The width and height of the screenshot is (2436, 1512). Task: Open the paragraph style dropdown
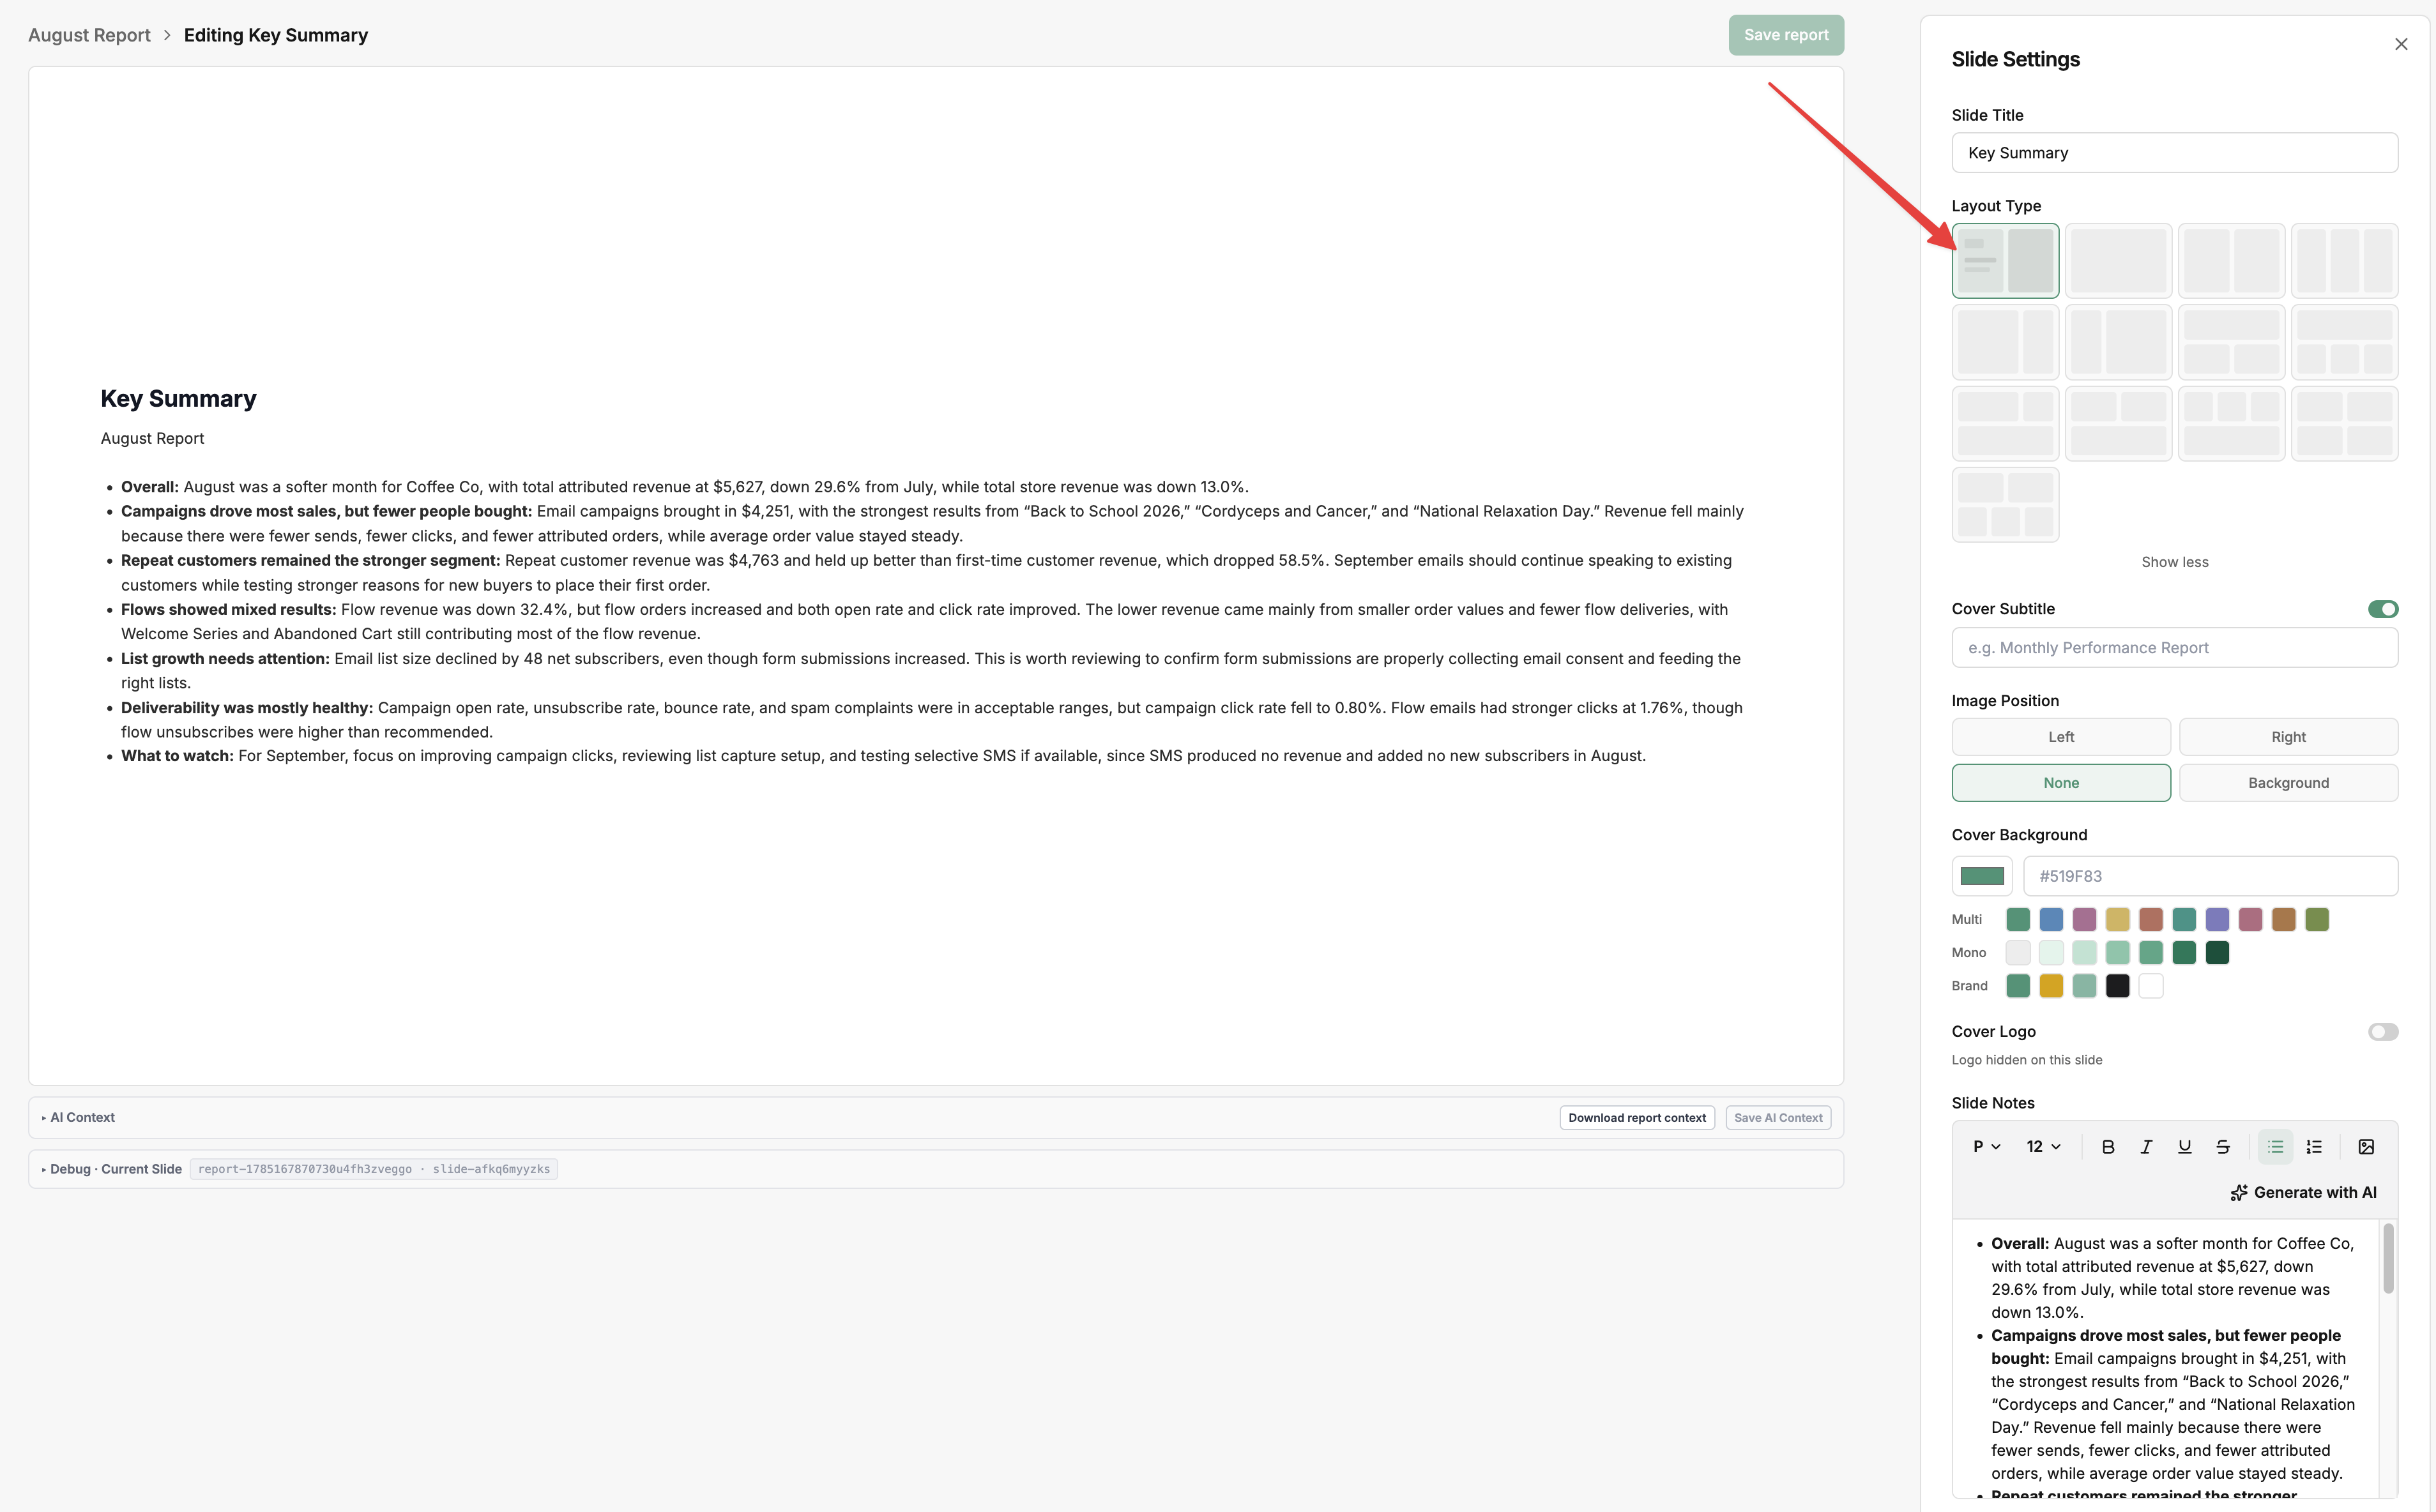[1986, 1147]
